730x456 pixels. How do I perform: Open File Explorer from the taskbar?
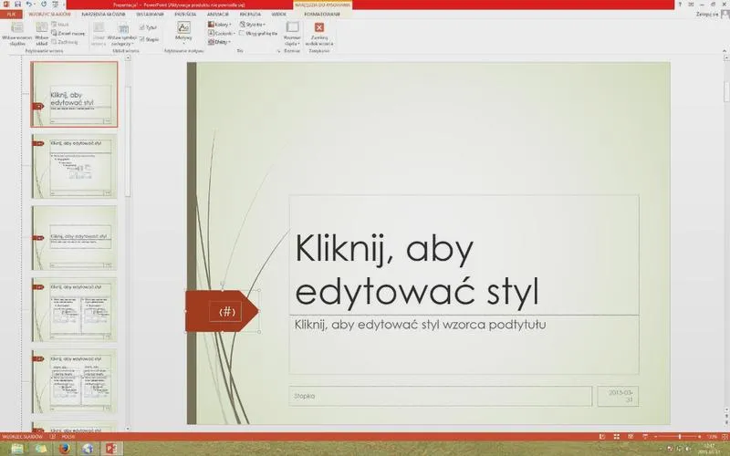[x=16, y=449]
